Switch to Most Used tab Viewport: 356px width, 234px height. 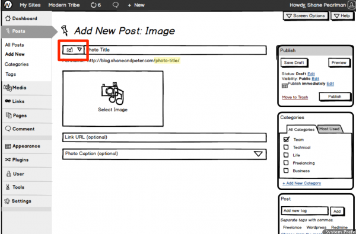[x=329, y=129]
